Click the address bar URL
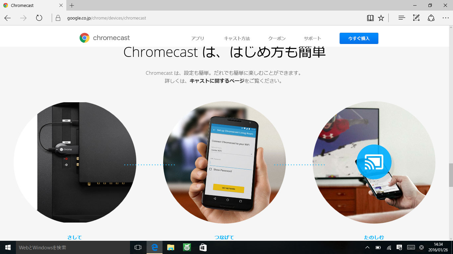Screen dimensions: 453x254 (106, 18)
